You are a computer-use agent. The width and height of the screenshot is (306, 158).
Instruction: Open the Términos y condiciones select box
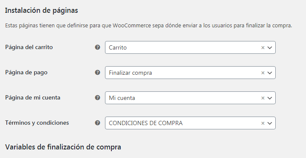pyautogui.click(x=190, y=123)
